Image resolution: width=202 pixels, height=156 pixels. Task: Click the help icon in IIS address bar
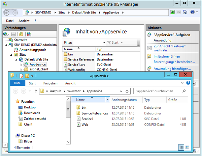(x=193, y=12)
